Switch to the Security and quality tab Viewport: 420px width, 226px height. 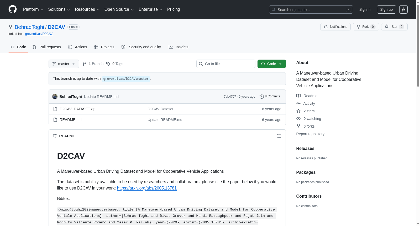tap(141, 47)
